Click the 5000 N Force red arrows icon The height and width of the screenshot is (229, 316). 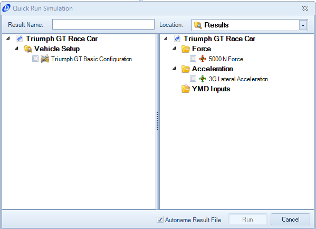pos(203,59)
